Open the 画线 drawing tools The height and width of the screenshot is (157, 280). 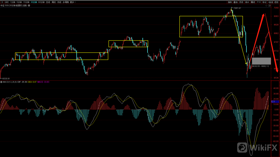point(253,2)
